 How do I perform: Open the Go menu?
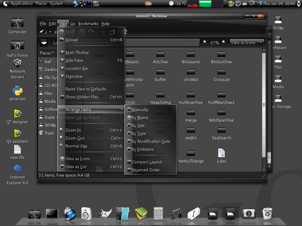coord(73,24)
